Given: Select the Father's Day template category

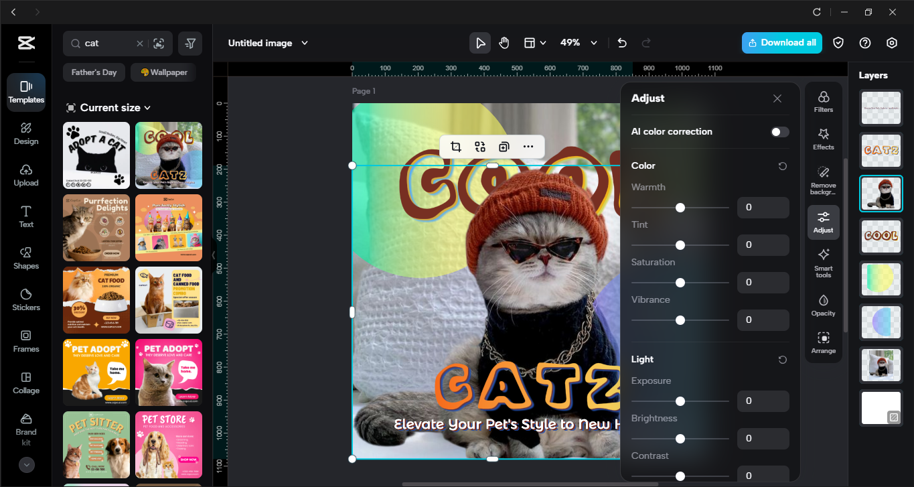Looking at the screenshot, I should [x=94, y=72].
